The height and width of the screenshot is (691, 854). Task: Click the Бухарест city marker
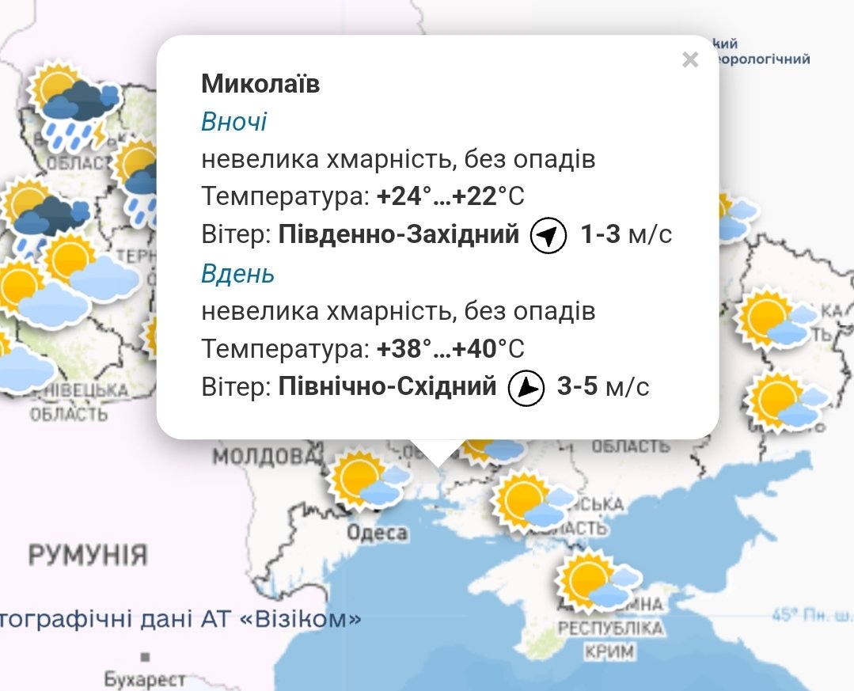pos(144,657)
